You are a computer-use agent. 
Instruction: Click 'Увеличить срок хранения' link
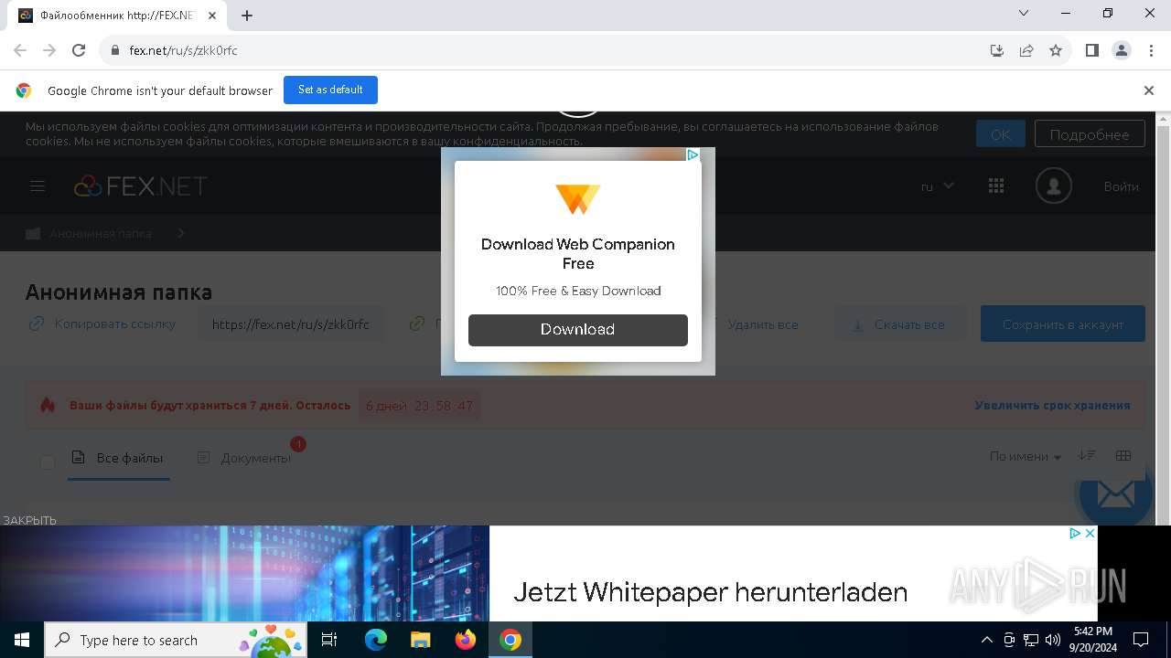[x=1052, y=405]
